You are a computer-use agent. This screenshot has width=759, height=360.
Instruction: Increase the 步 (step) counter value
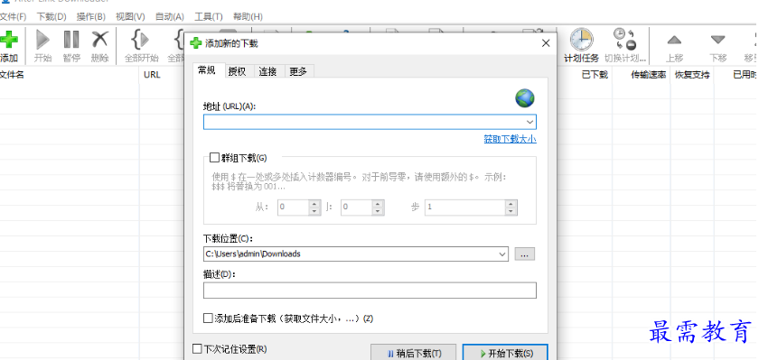(x=511, y=204)
